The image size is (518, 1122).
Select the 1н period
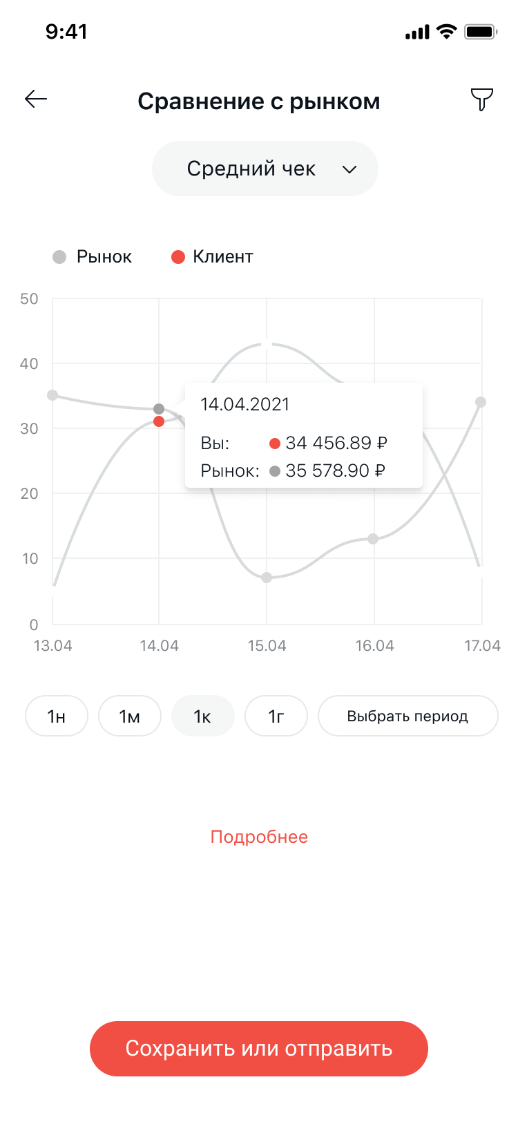click(57, 716)
